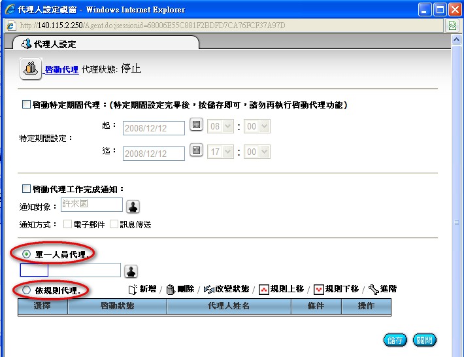Expand the start hour dropdown showing 08

220,127
